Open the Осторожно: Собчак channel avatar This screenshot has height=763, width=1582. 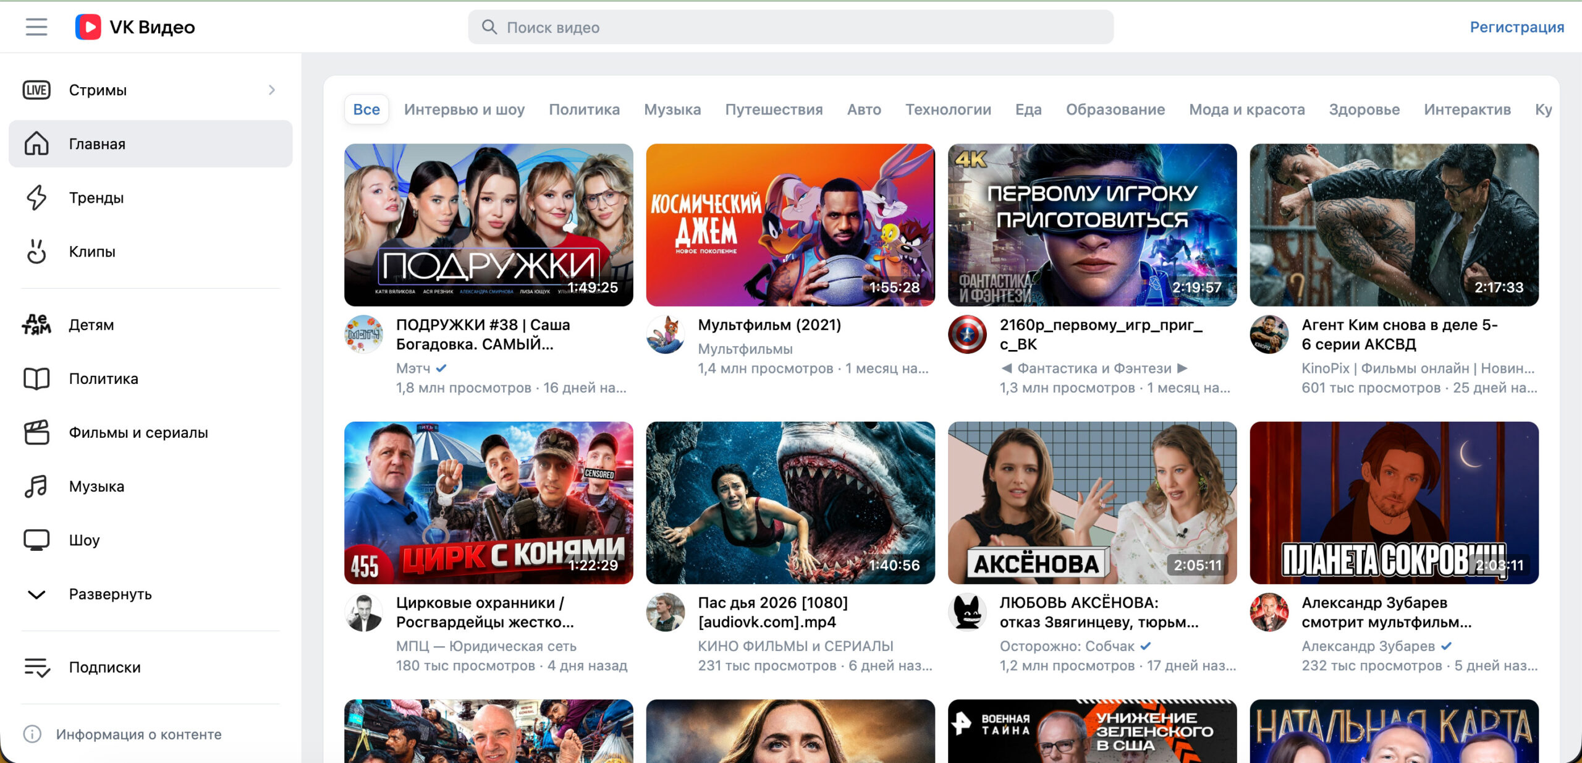click(967, 612)
